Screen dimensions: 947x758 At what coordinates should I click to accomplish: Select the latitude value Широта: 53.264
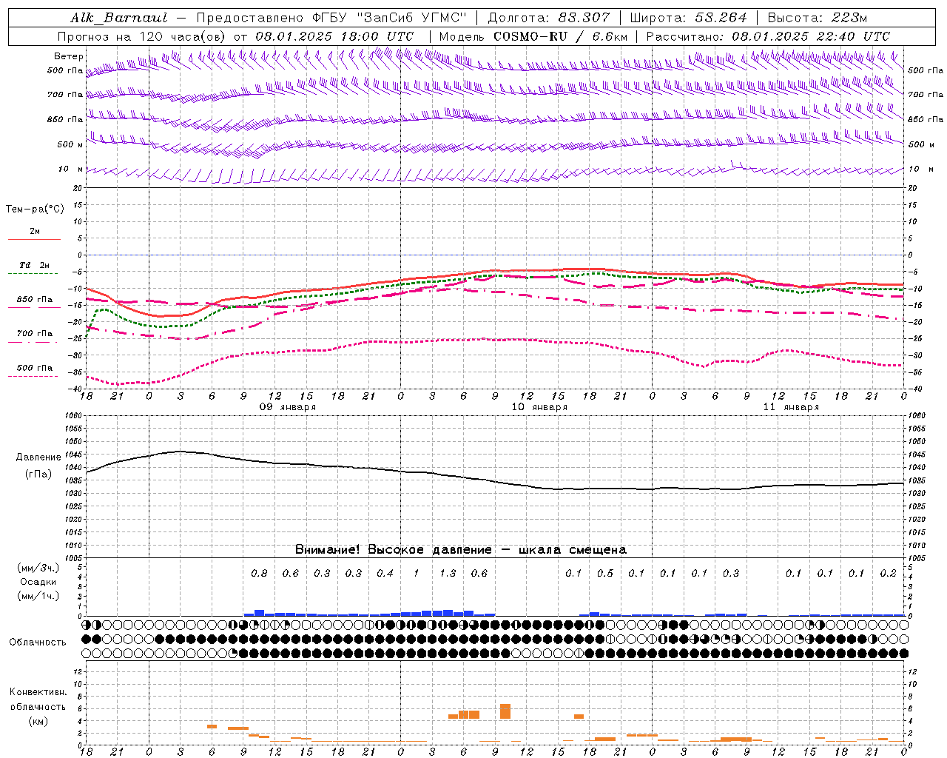click(x=688, y=18)
